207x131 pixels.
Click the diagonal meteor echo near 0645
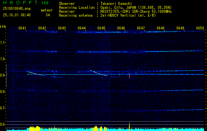point(98,73)
